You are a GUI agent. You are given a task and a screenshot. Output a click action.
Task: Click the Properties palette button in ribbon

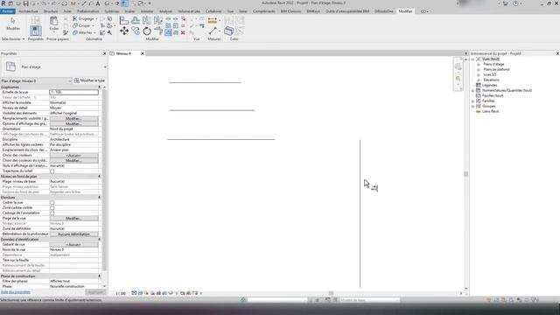point(35,31)
